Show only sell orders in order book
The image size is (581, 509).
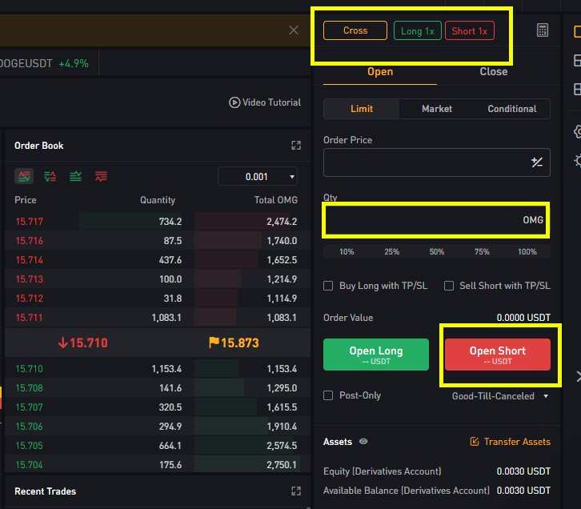click(x=101, y=176)
